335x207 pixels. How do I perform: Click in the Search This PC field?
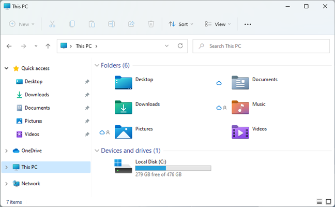(x=261, y=46)
